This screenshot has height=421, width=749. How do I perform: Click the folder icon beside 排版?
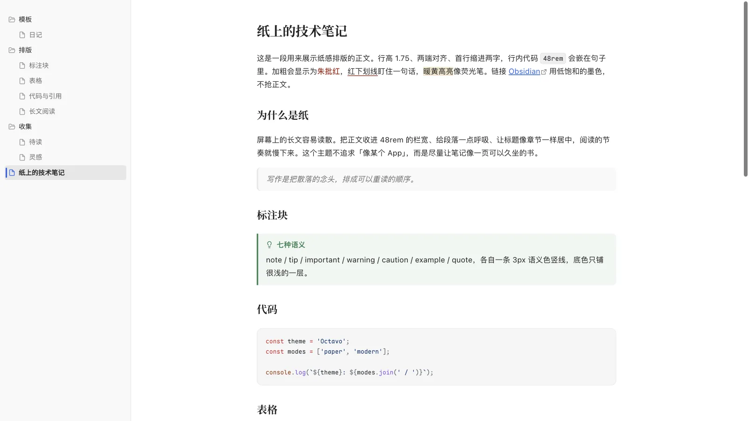[x=12, y=50]
